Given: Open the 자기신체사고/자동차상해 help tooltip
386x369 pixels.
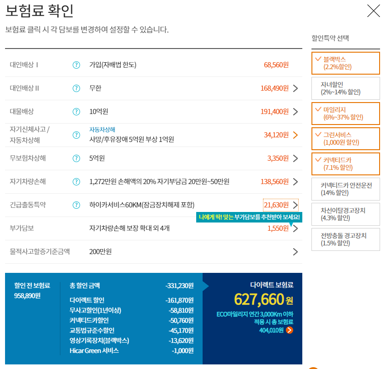Looking at the screenshot, I should click(x=76, y=135).
